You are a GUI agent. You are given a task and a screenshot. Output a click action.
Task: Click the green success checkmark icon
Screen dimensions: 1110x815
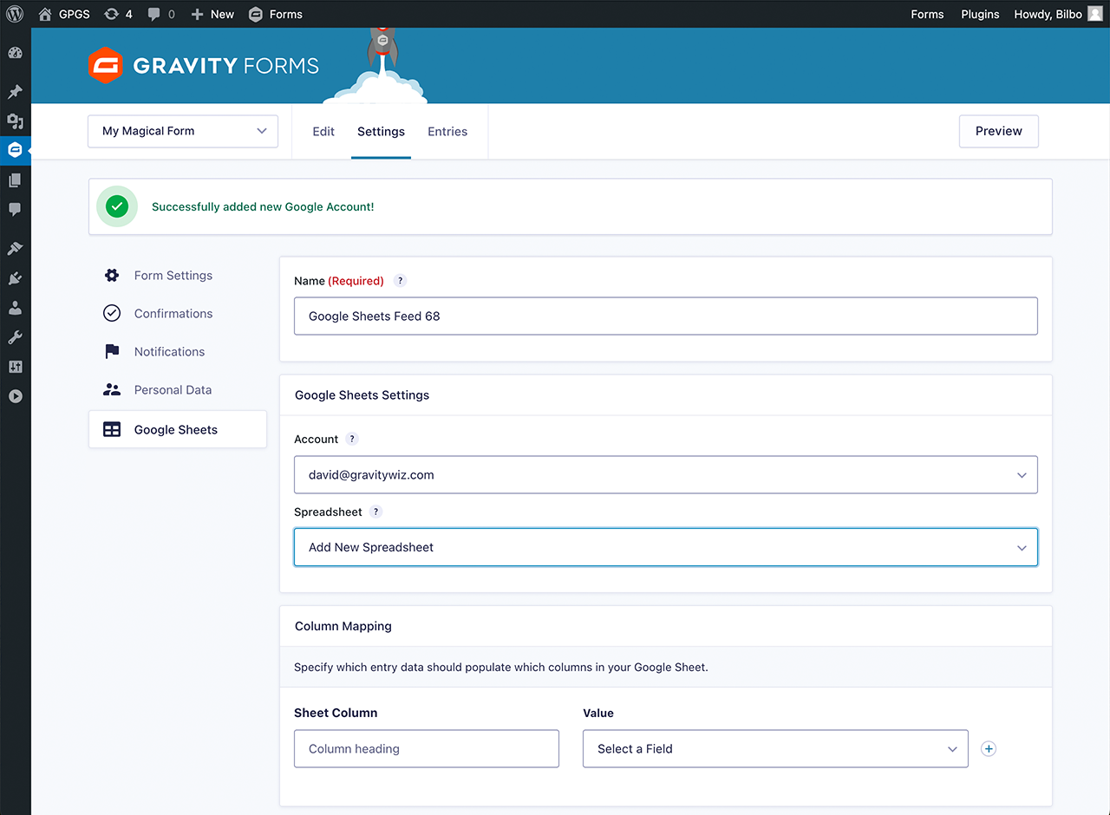tap(117, 206)
